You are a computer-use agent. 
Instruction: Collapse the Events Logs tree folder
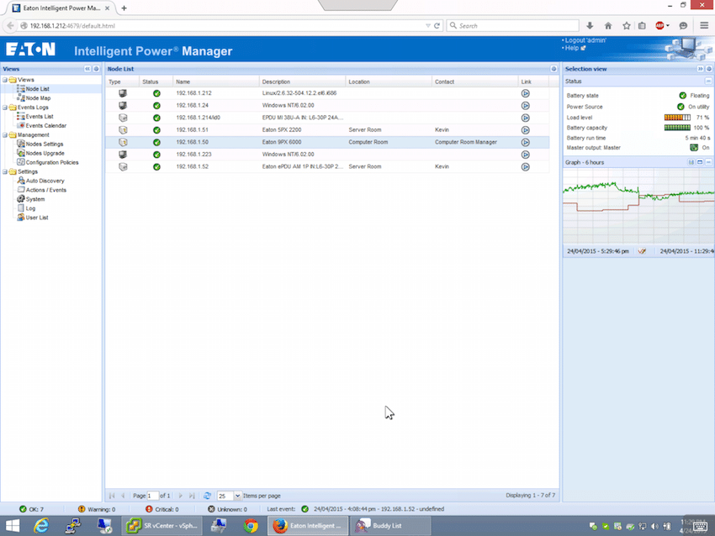tap(5, 108)
